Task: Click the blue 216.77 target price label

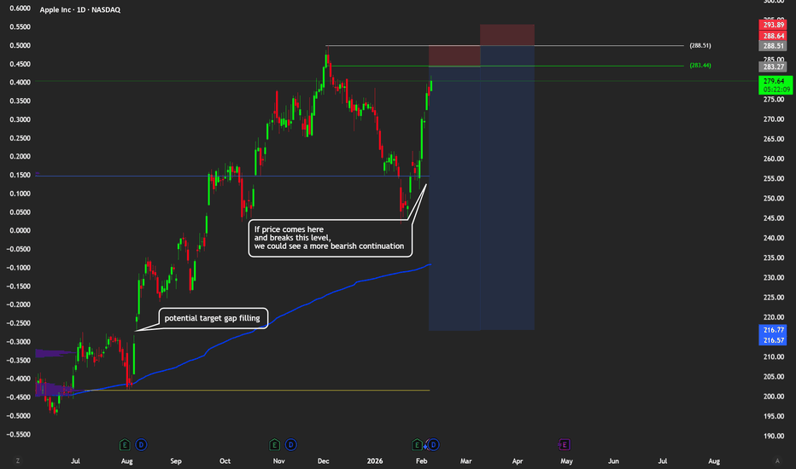Action: [x=775, y=329]
